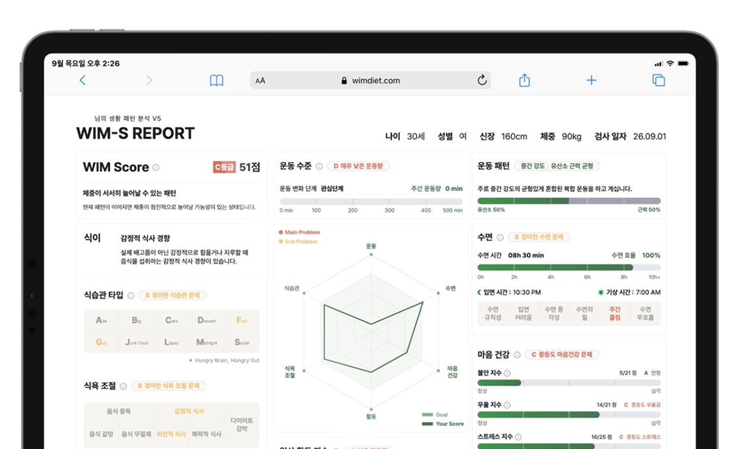Select the 다이어트 강박 appetite cell
This screenshot has height=449, width=742.
(242, 424)
